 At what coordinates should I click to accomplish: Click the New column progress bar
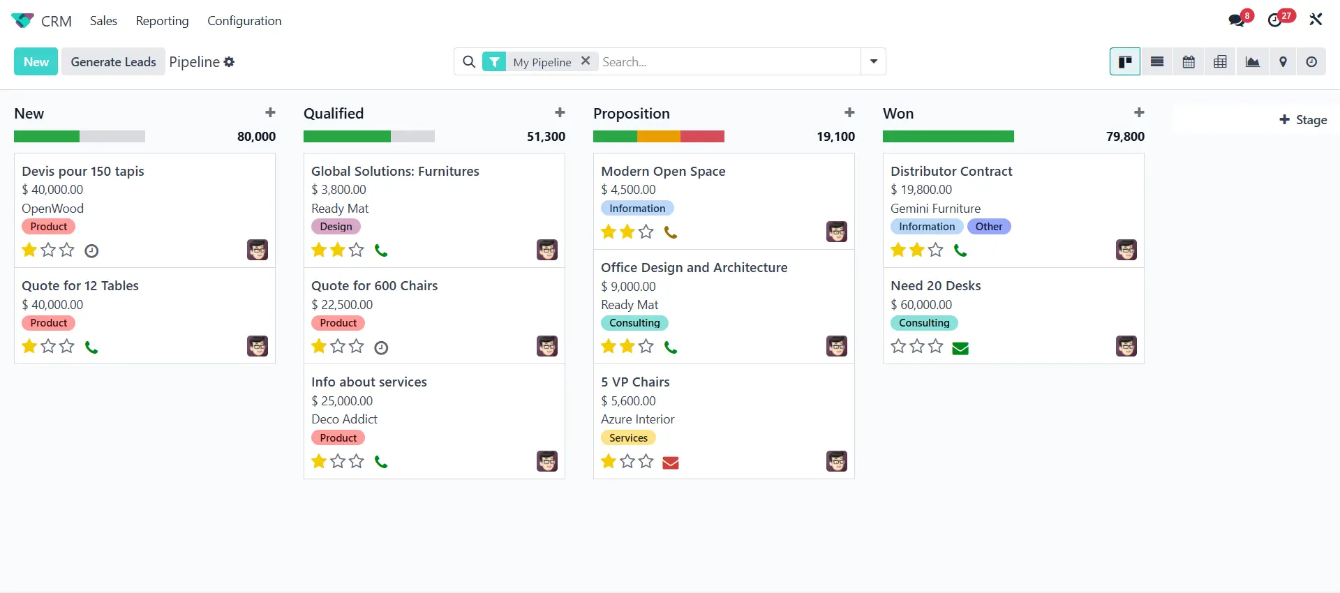pyautogui.click(x=80, y=137)
